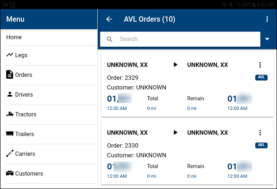The height and width of the screenshot is (189, 277).
Task: Open the order 2330 card
Action: [x=187, y=153]
